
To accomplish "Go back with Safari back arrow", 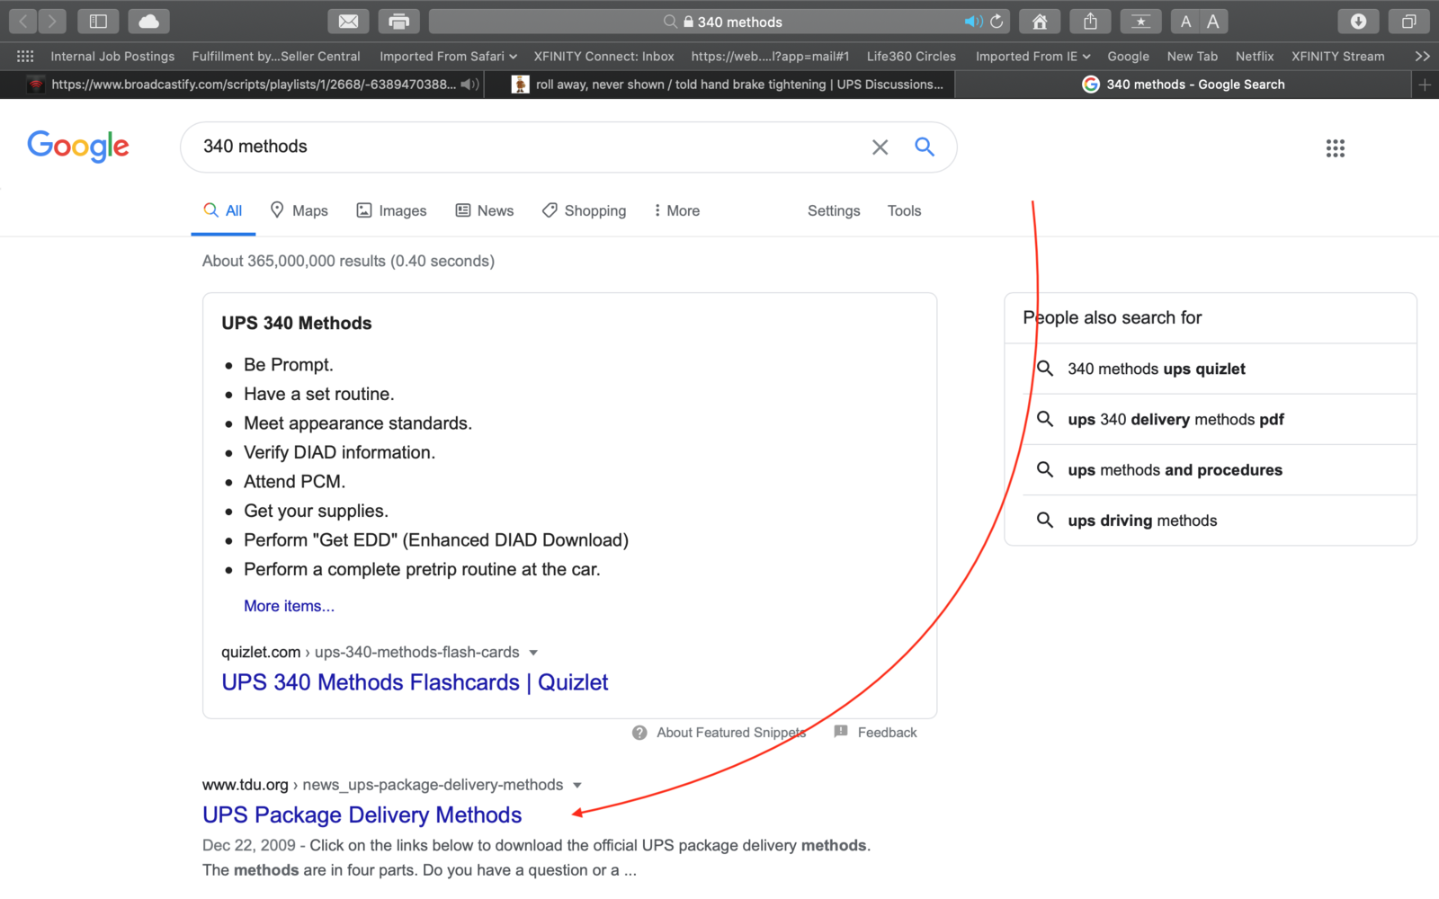I will [x=22, y=21].
